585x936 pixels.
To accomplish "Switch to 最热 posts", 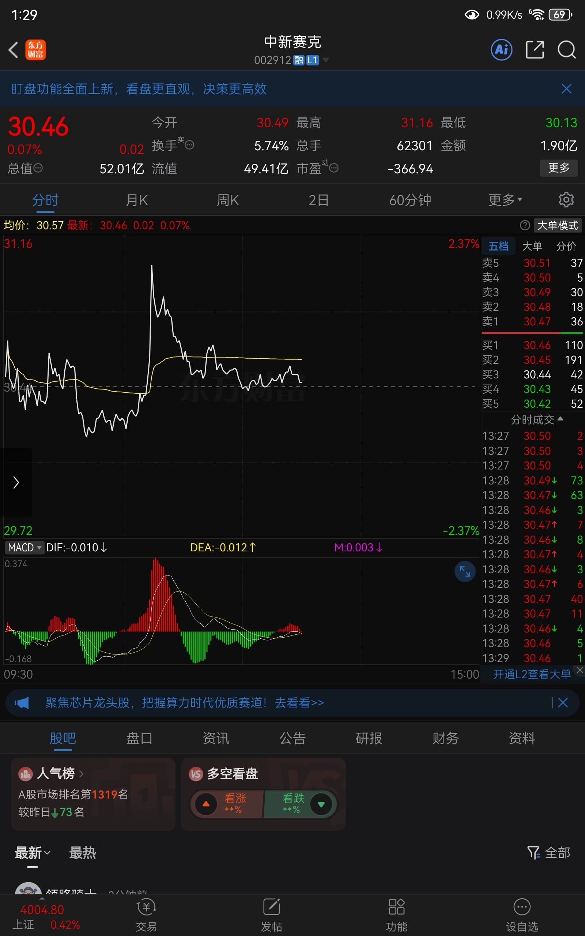I will click(x=82, y=853).
